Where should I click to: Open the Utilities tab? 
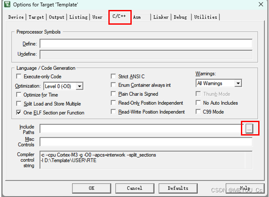coord(206,17)
